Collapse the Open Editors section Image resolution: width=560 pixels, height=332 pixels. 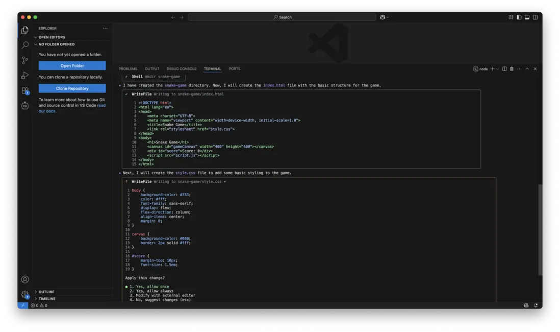[52, 37]
